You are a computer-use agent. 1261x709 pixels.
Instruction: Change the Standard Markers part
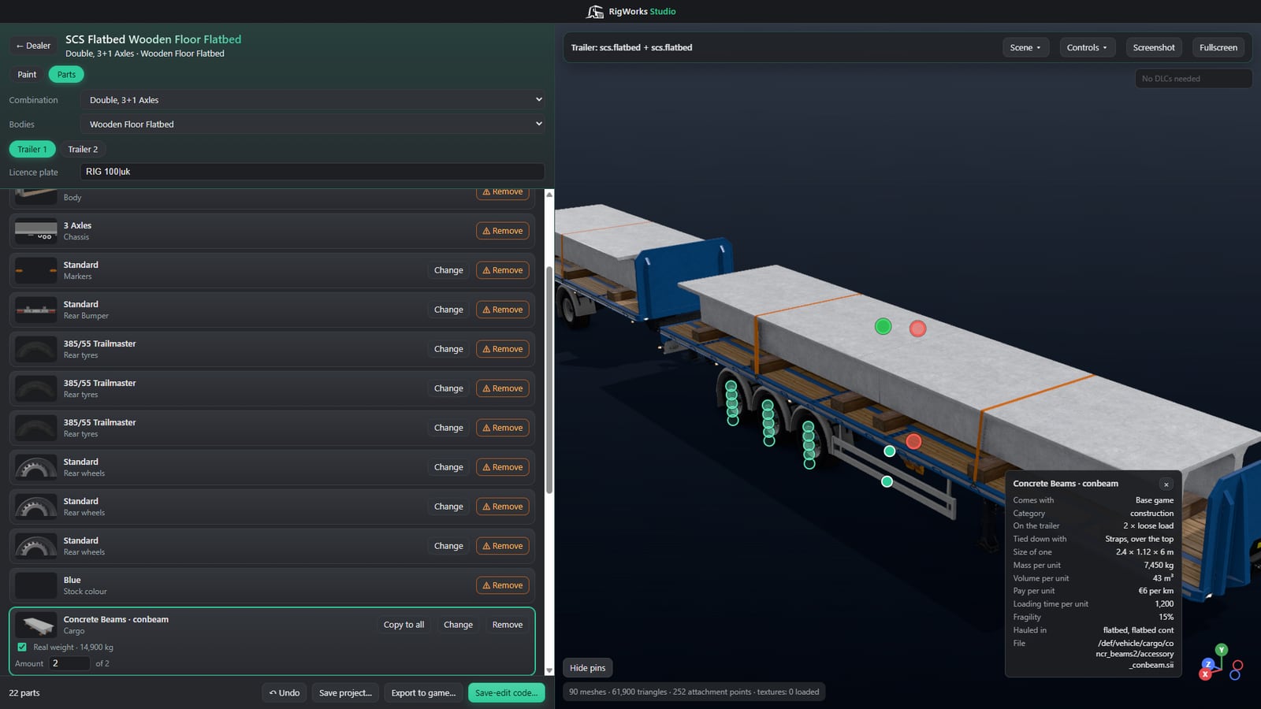pyautogui.click(x=448, y=270)
